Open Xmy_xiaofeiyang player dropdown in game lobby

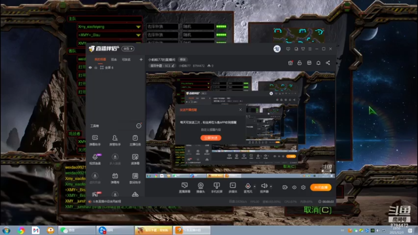click(138, 27)
